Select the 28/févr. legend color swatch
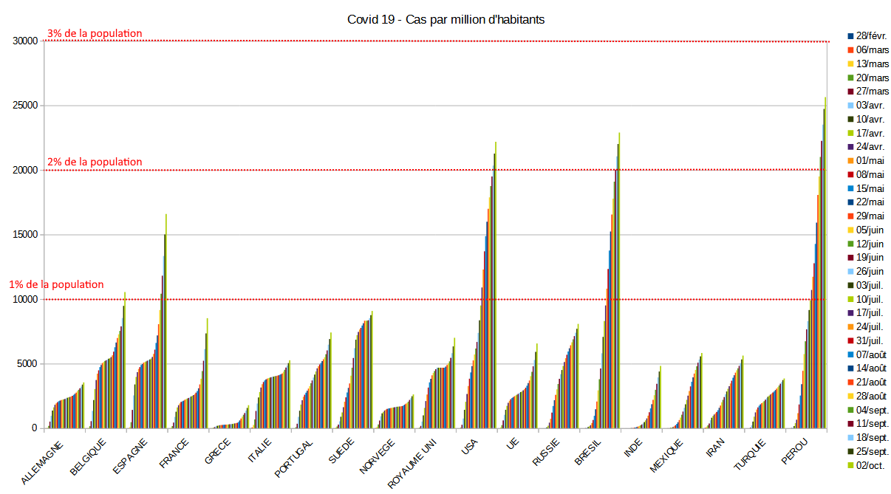This screenshot has height=494, width=891. coord(850,35)
